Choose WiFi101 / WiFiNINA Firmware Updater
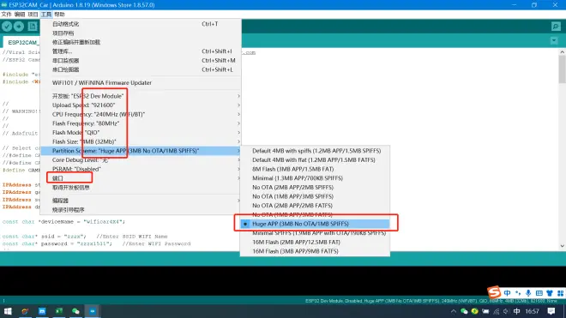566x318 pixels. coord(141,82)
